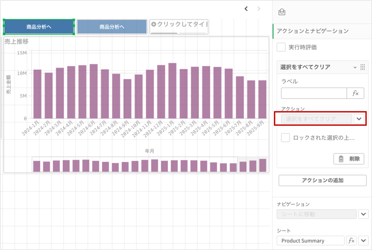Click the empty ラベル input field
Image resolution: width=372 pixels, height=250 pixels.
click(314, 93)
